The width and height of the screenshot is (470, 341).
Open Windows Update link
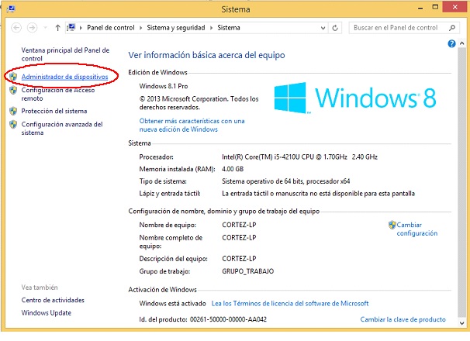click(x=47, y=313)
